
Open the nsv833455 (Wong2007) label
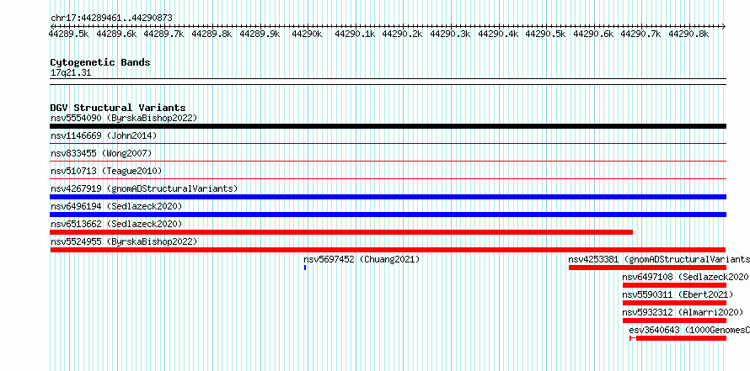coord(101,153)
